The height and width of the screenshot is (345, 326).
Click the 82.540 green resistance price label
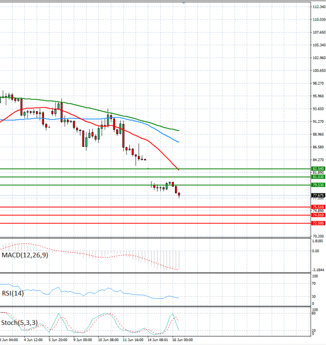point(318,169)
